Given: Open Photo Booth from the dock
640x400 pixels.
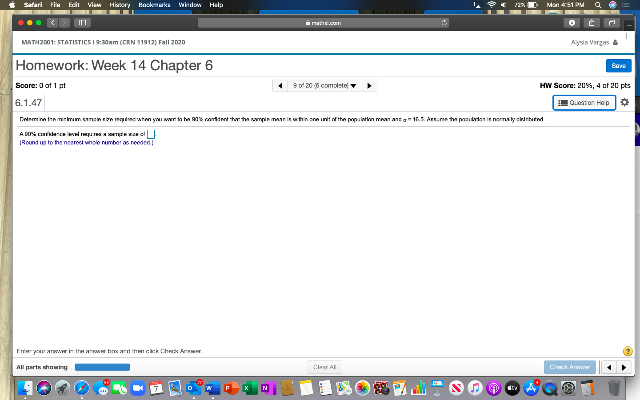Looking at the screenshot, I should [381, 388].
